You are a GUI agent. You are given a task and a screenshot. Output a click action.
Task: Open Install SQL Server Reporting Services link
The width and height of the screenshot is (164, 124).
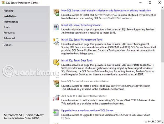coord(81,25)
